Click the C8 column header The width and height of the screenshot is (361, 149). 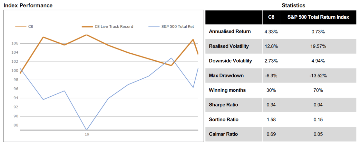(x=271, y=17)
